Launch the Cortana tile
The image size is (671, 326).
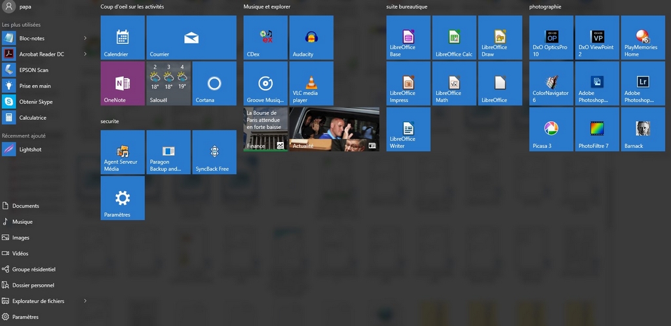(214, 83)
